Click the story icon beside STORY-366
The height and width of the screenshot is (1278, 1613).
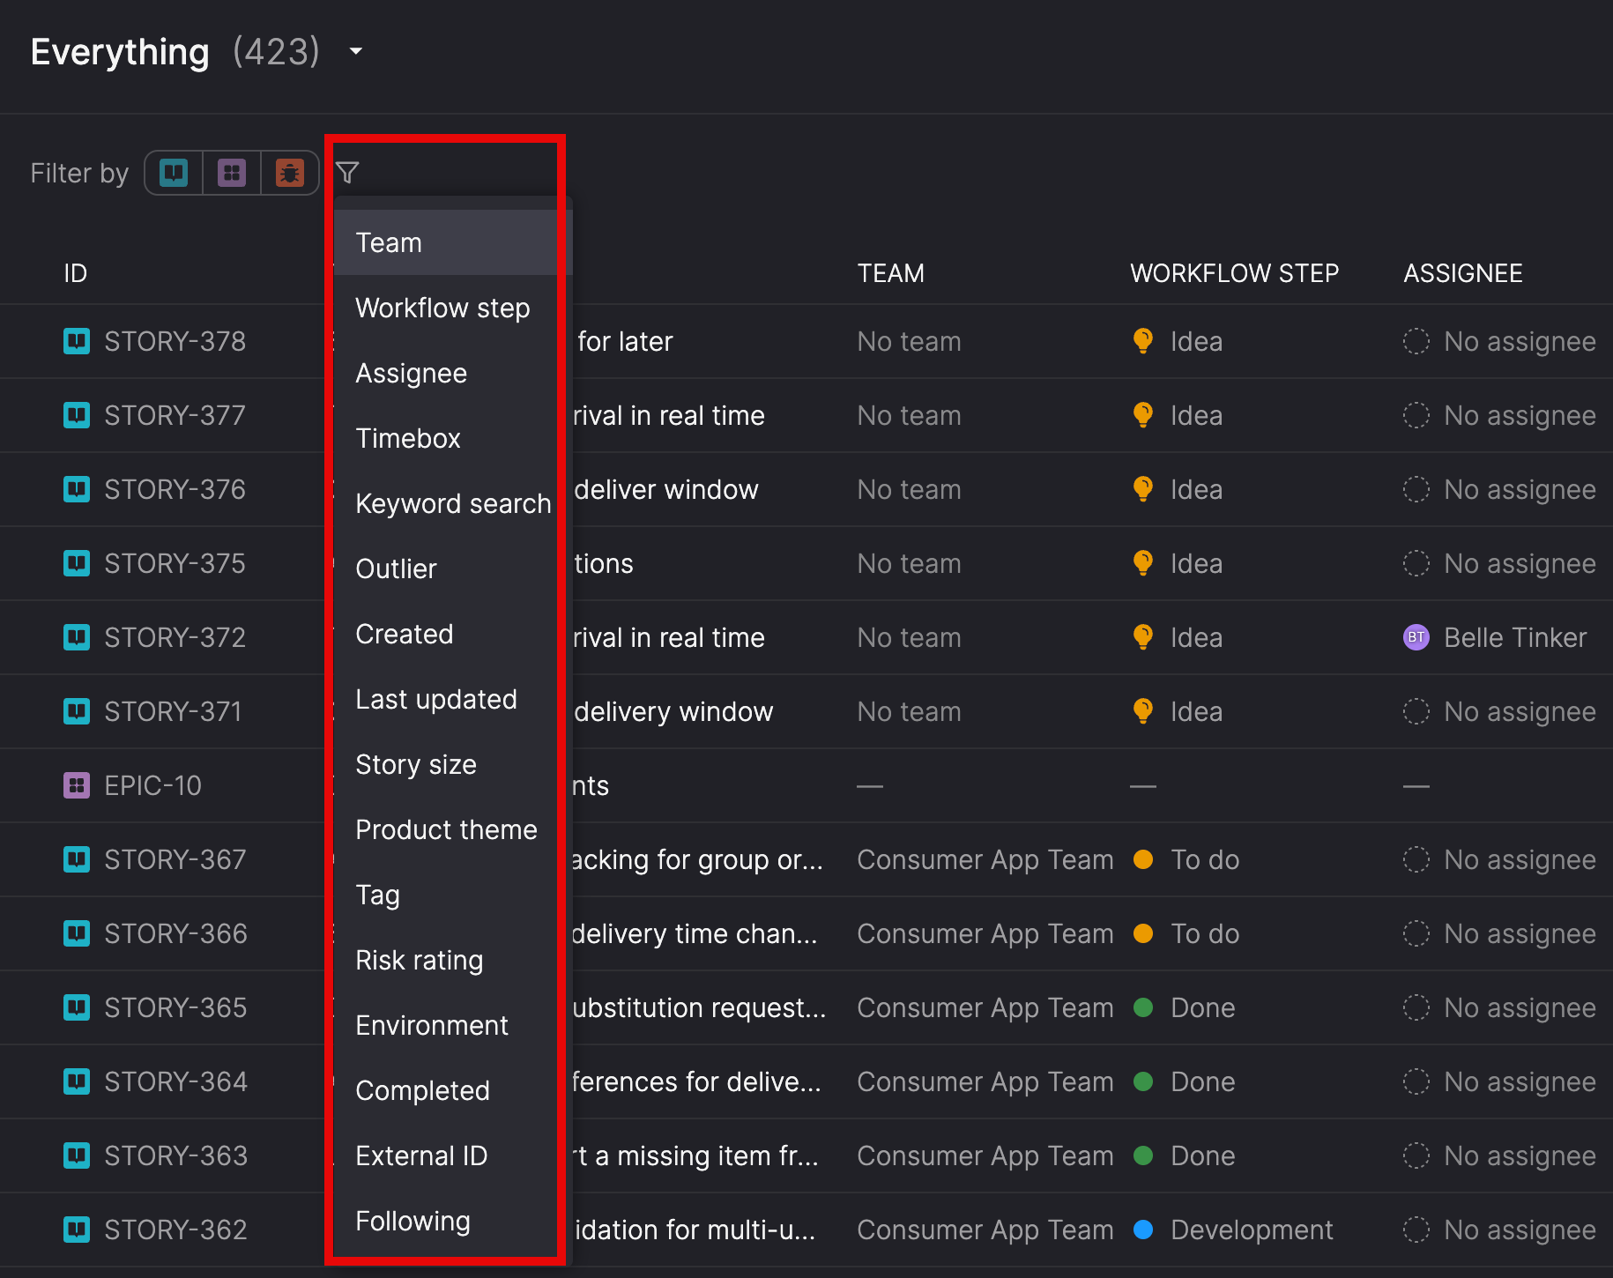[77, 933]
